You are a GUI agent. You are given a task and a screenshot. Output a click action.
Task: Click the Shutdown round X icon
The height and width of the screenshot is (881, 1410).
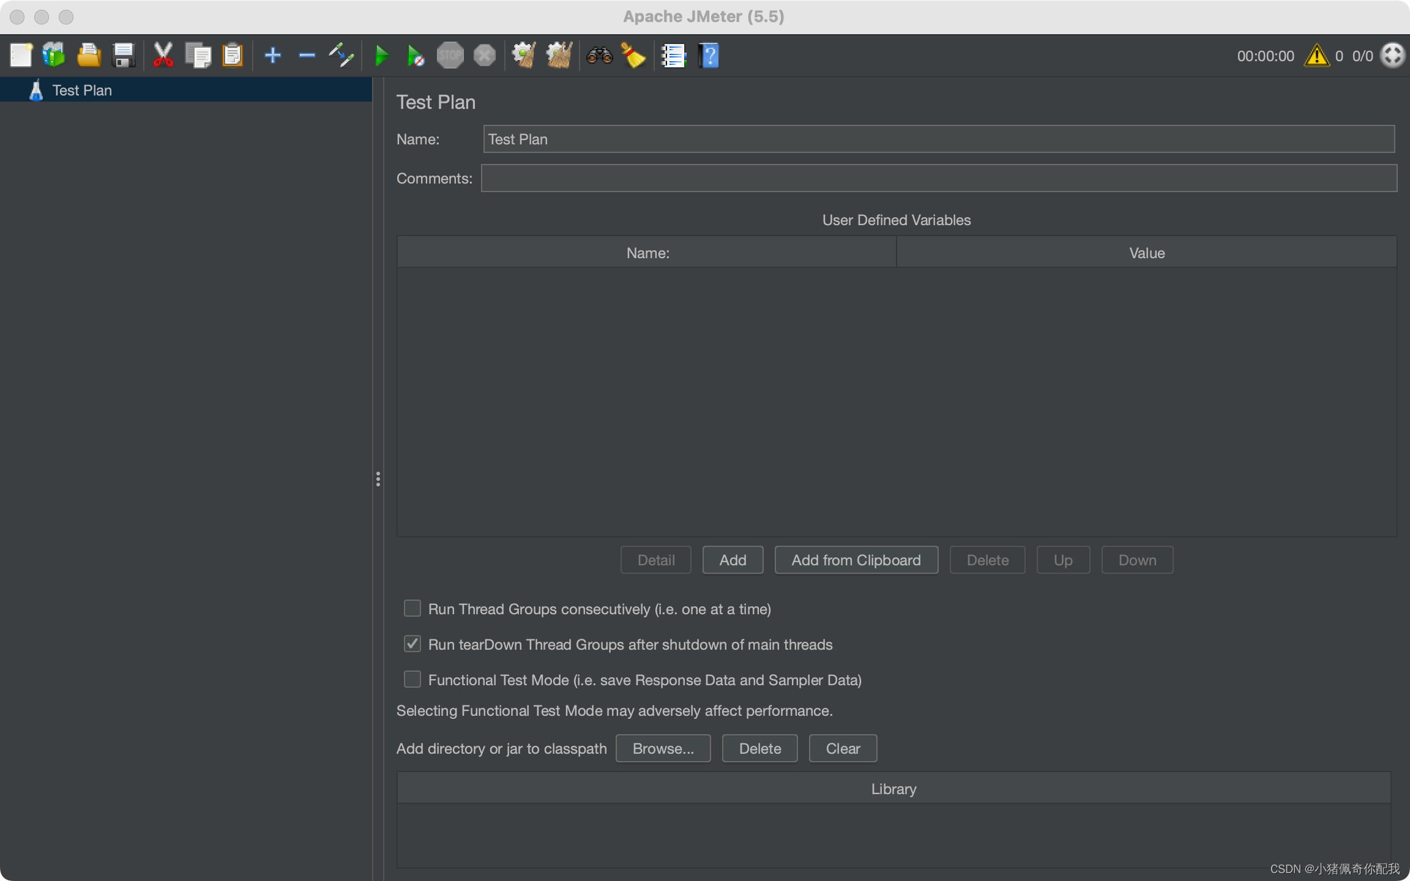485,56
